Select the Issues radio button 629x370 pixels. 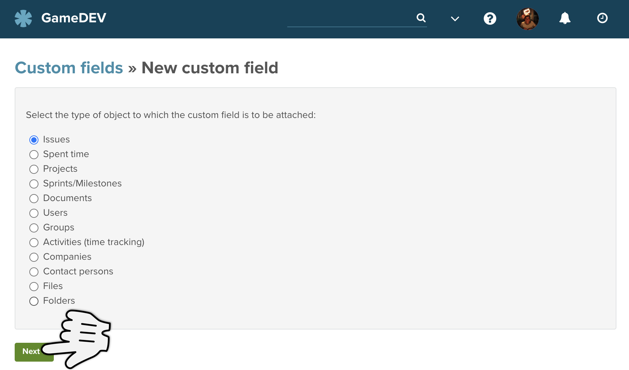pos(34,140)
